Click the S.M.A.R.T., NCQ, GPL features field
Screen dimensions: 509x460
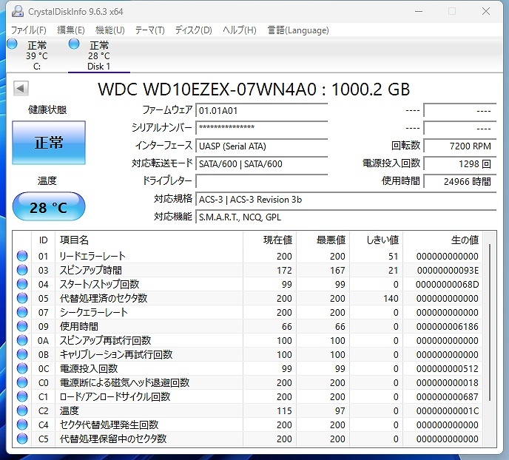point(346,217)
